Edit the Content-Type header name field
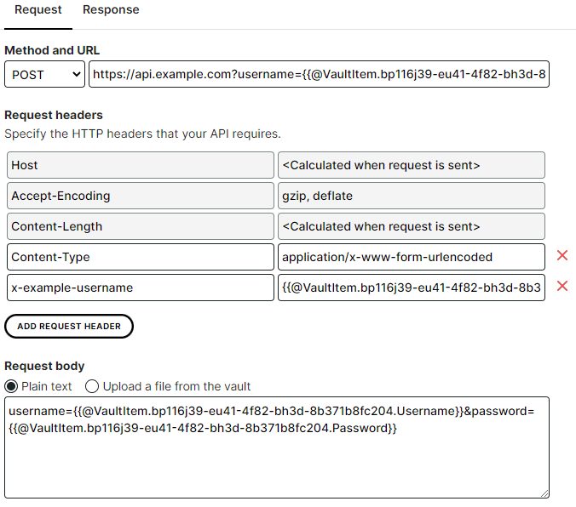This screenshot has height=507, width=576. [141, 257]
